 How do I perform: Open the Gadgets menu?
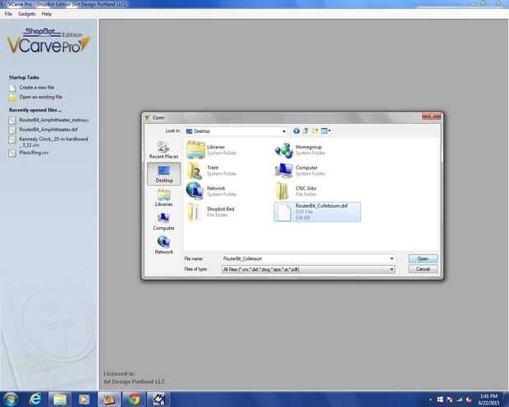pos(26,14)
